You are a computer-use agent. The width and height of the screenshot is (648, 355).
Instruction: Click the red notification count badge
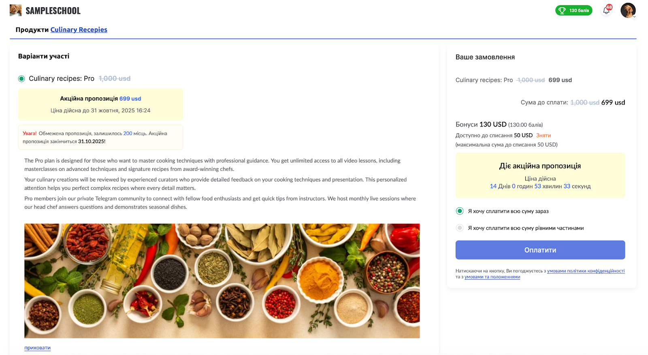pyautogui.click(x=609, y=7)
